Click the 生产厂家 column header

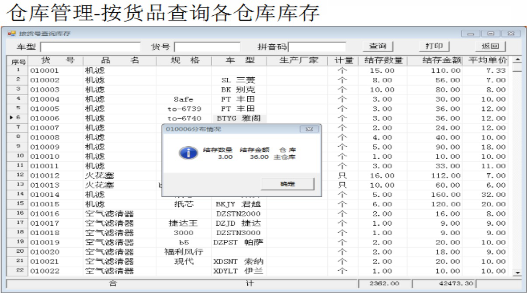click(298, 61)
